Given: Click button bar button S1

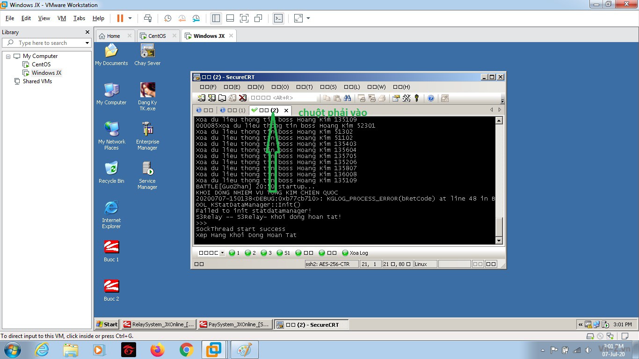Looking at the screenshot, I should click(x=283, y=253).
